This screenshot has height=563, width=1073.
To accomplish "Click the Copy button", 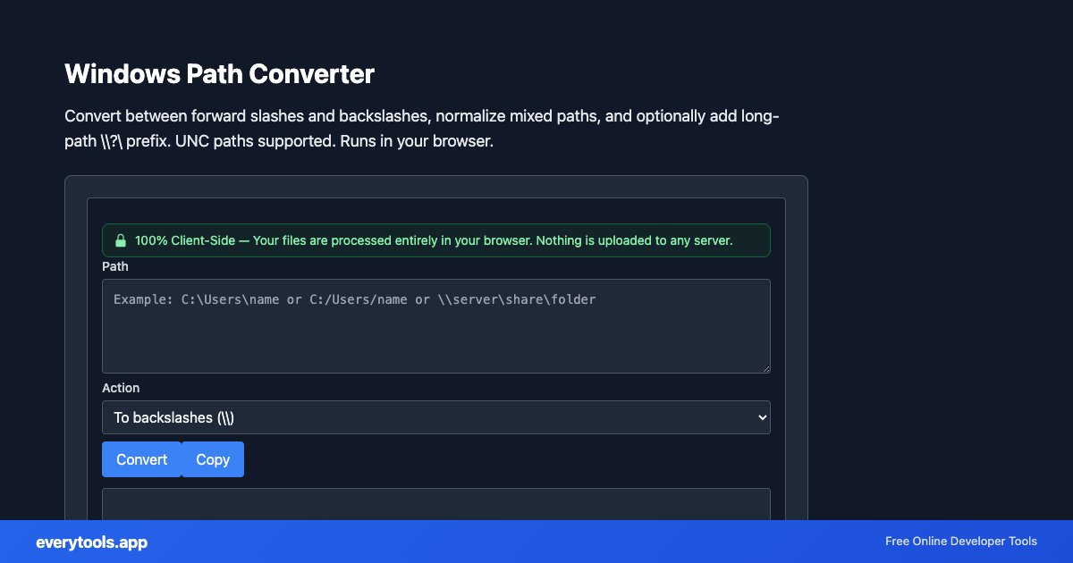I will [212, 458].
